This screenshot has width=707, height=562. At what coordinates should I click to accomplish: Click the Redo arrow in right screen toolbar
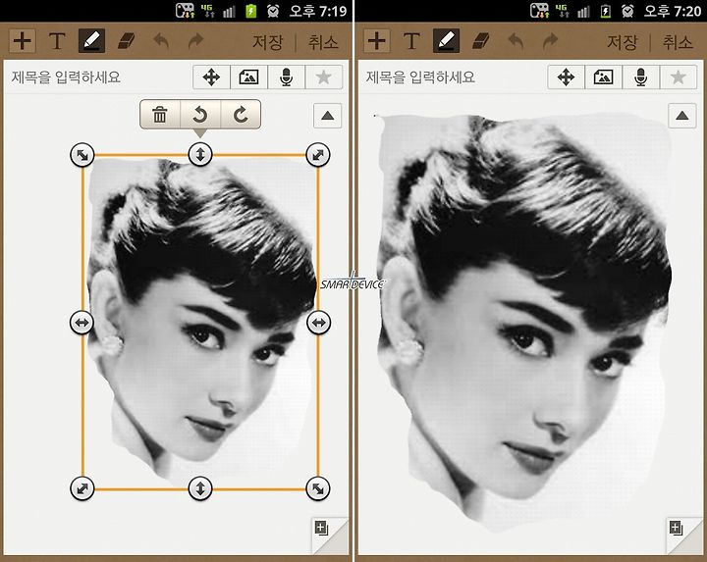coord(550,41)
